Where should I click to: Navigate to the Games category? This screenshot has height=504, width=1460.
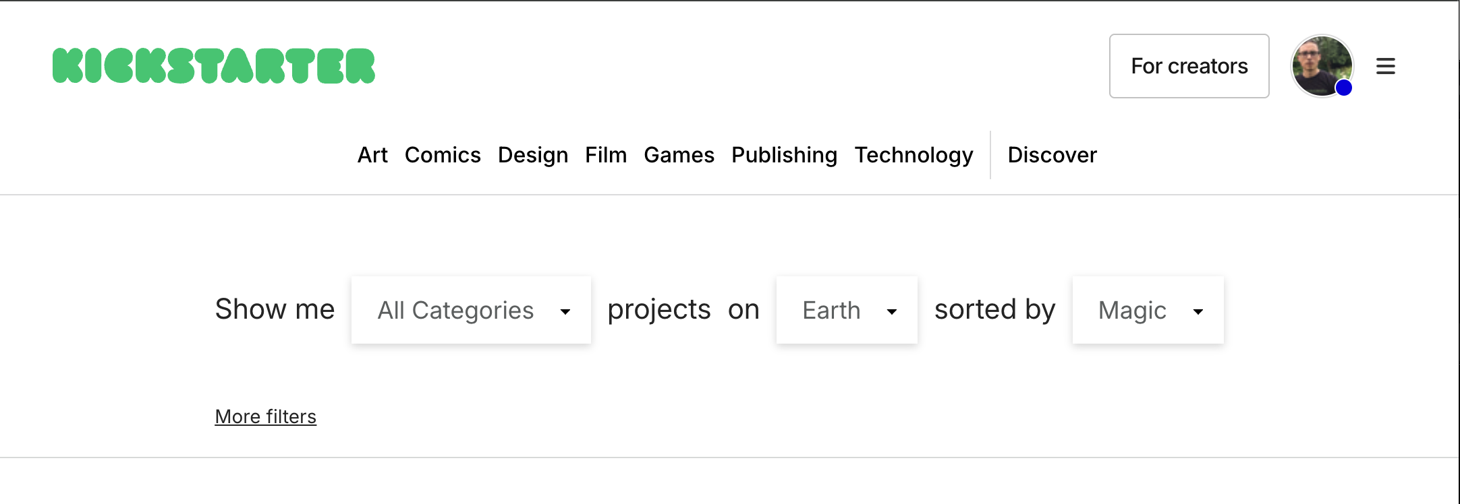(679, 155)
